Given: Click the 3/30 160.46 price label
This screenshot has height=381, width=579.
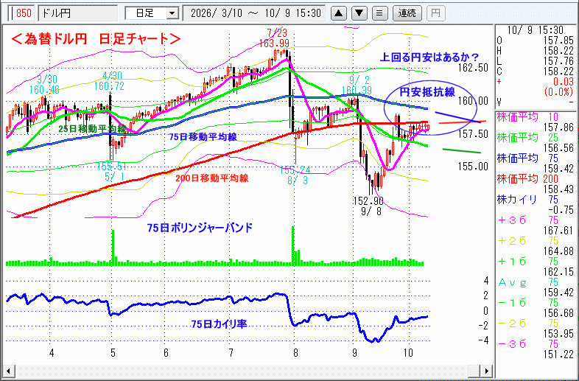Looking at the screenshot, I should point(44,85).
